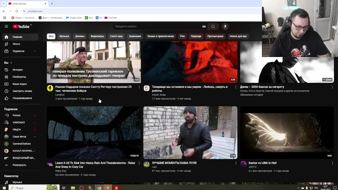Click the JOOTV channel avatar
The width and height of the screenshot is (338, 190).
[x=243, y=164]
